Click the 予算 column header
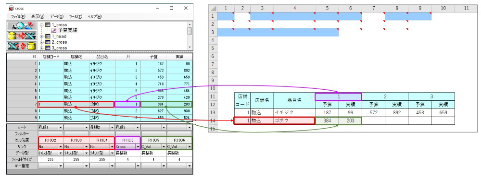The width and height of the screenshot is (481, 180). 153,57
